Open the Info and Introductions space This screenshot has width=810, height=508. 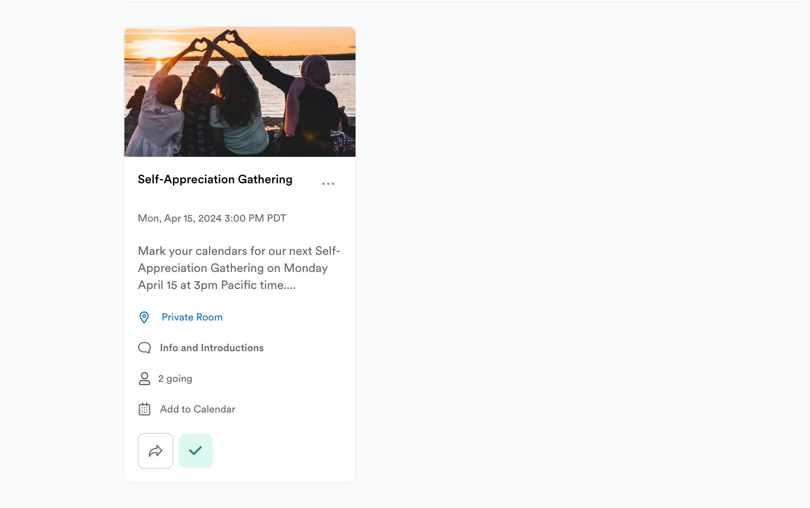pyautogui.click(x=211, y=348)
